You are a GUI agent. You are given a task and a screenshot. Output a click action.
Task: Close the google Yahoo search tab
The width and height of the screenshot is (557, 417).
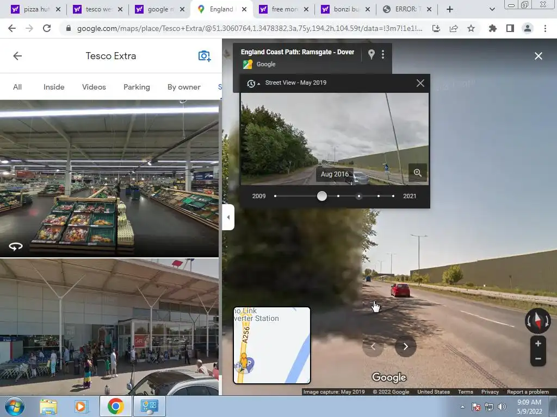click(182, 9)
